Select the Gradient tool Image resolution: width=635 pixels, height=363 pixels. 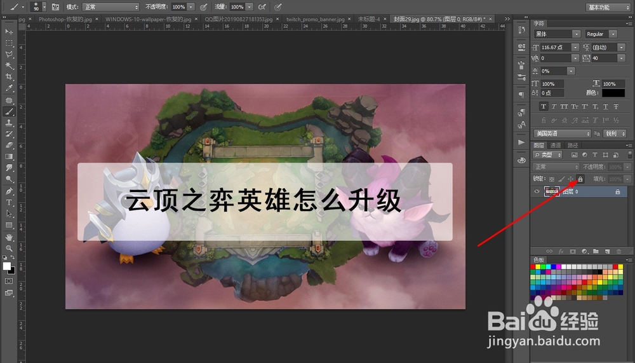click(9, 156)
